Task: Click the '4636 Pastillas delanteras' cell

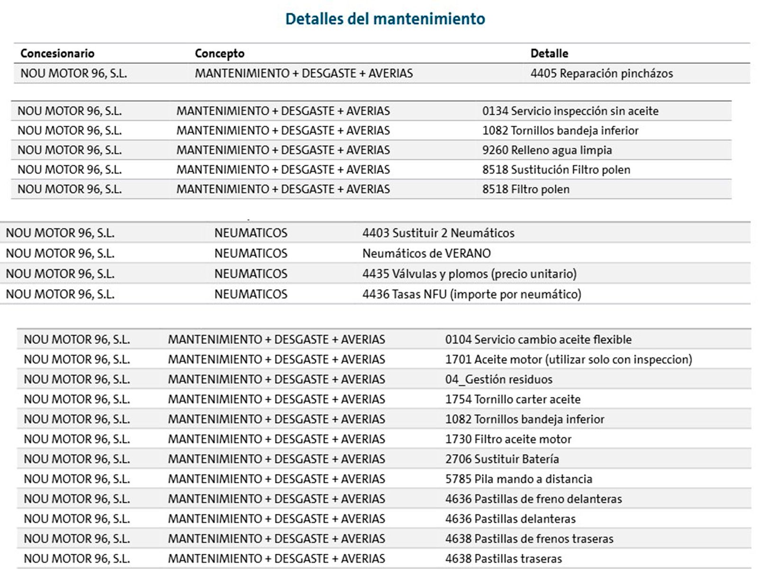Action: (x=510, y=519)
